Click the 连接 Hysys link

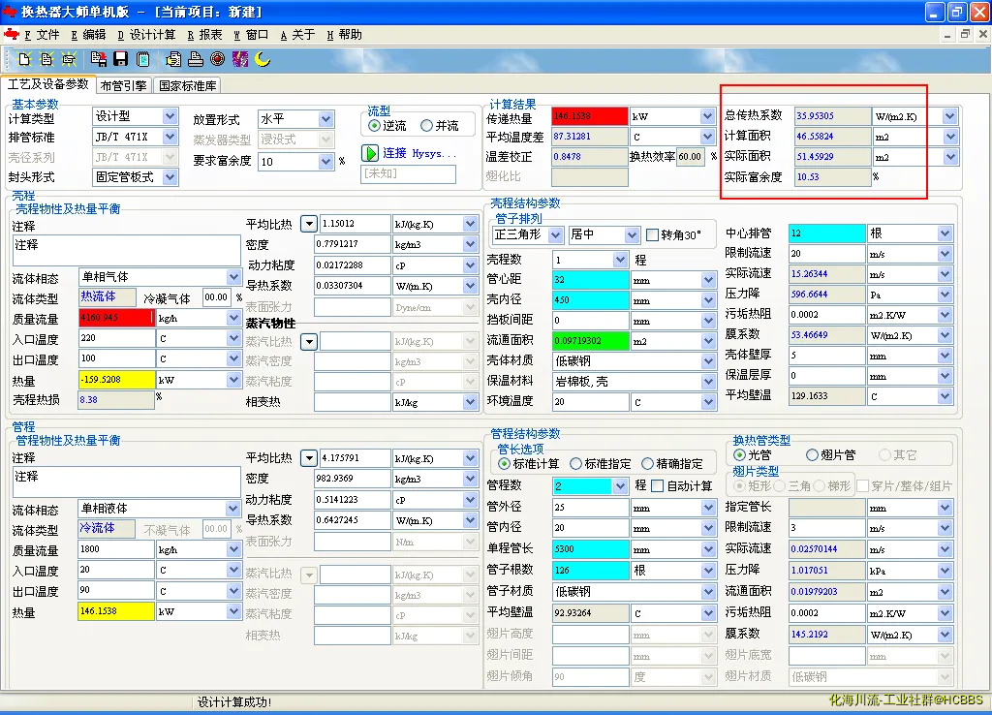pos(418,153)
